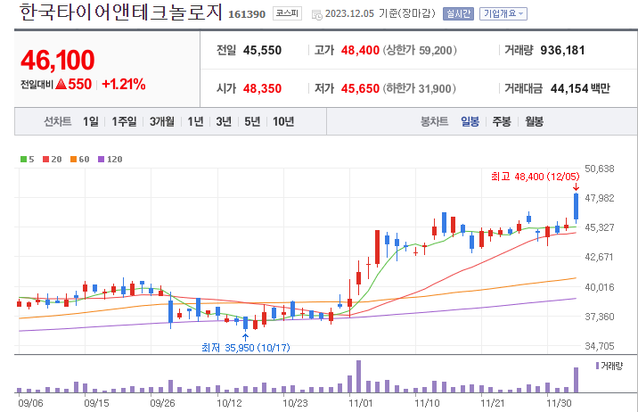
Task: Click the 실시간 realtime button
Action: pos(458,14)
